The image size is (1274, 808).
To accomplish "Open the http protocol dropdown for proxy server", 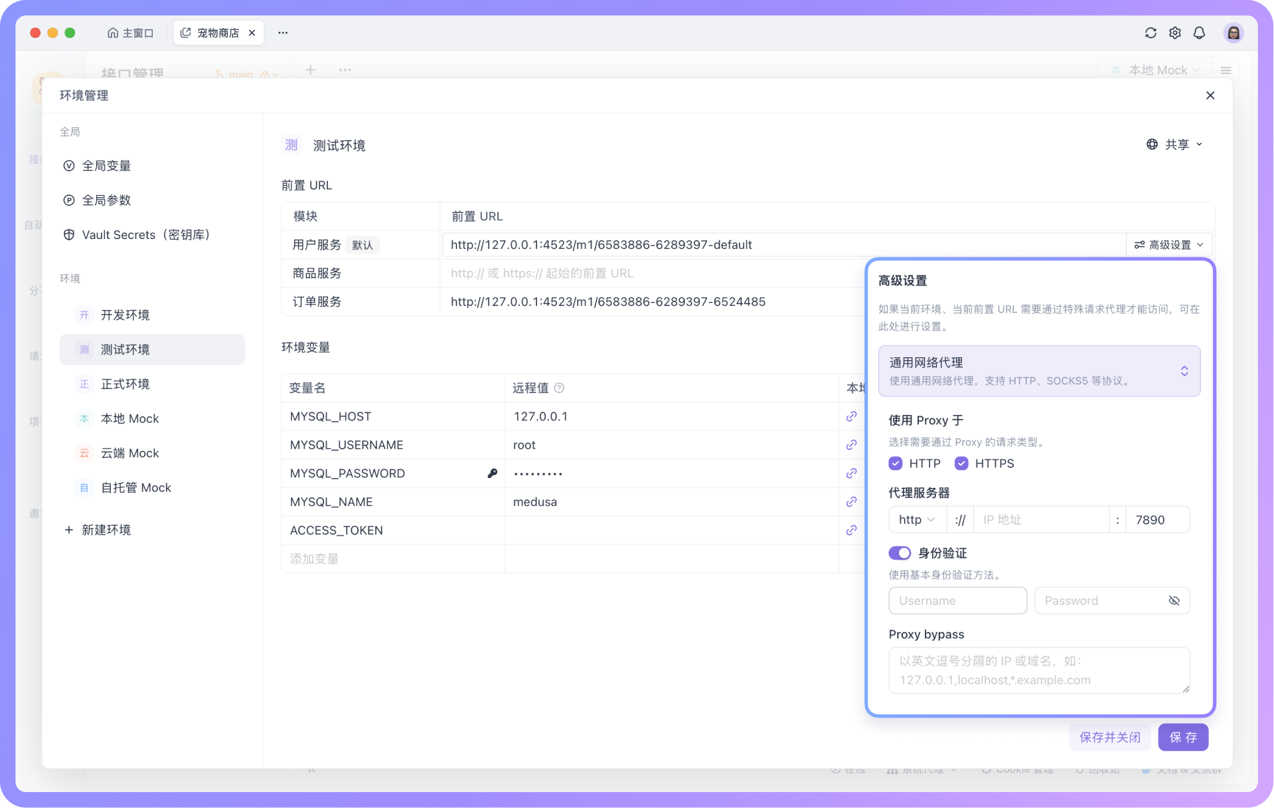I will coord(916,519).
